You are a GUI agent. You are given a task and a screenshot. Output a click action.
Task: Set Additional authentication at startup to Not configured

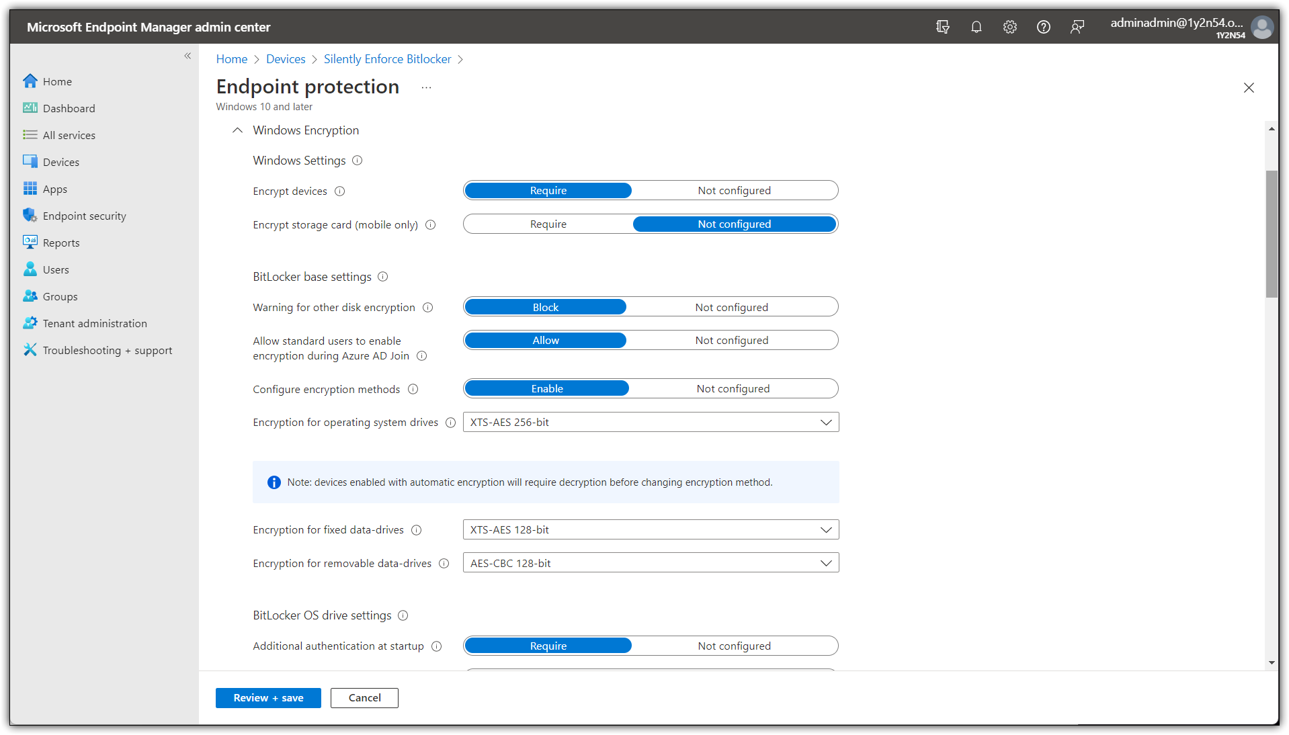(x=734, y=646)
